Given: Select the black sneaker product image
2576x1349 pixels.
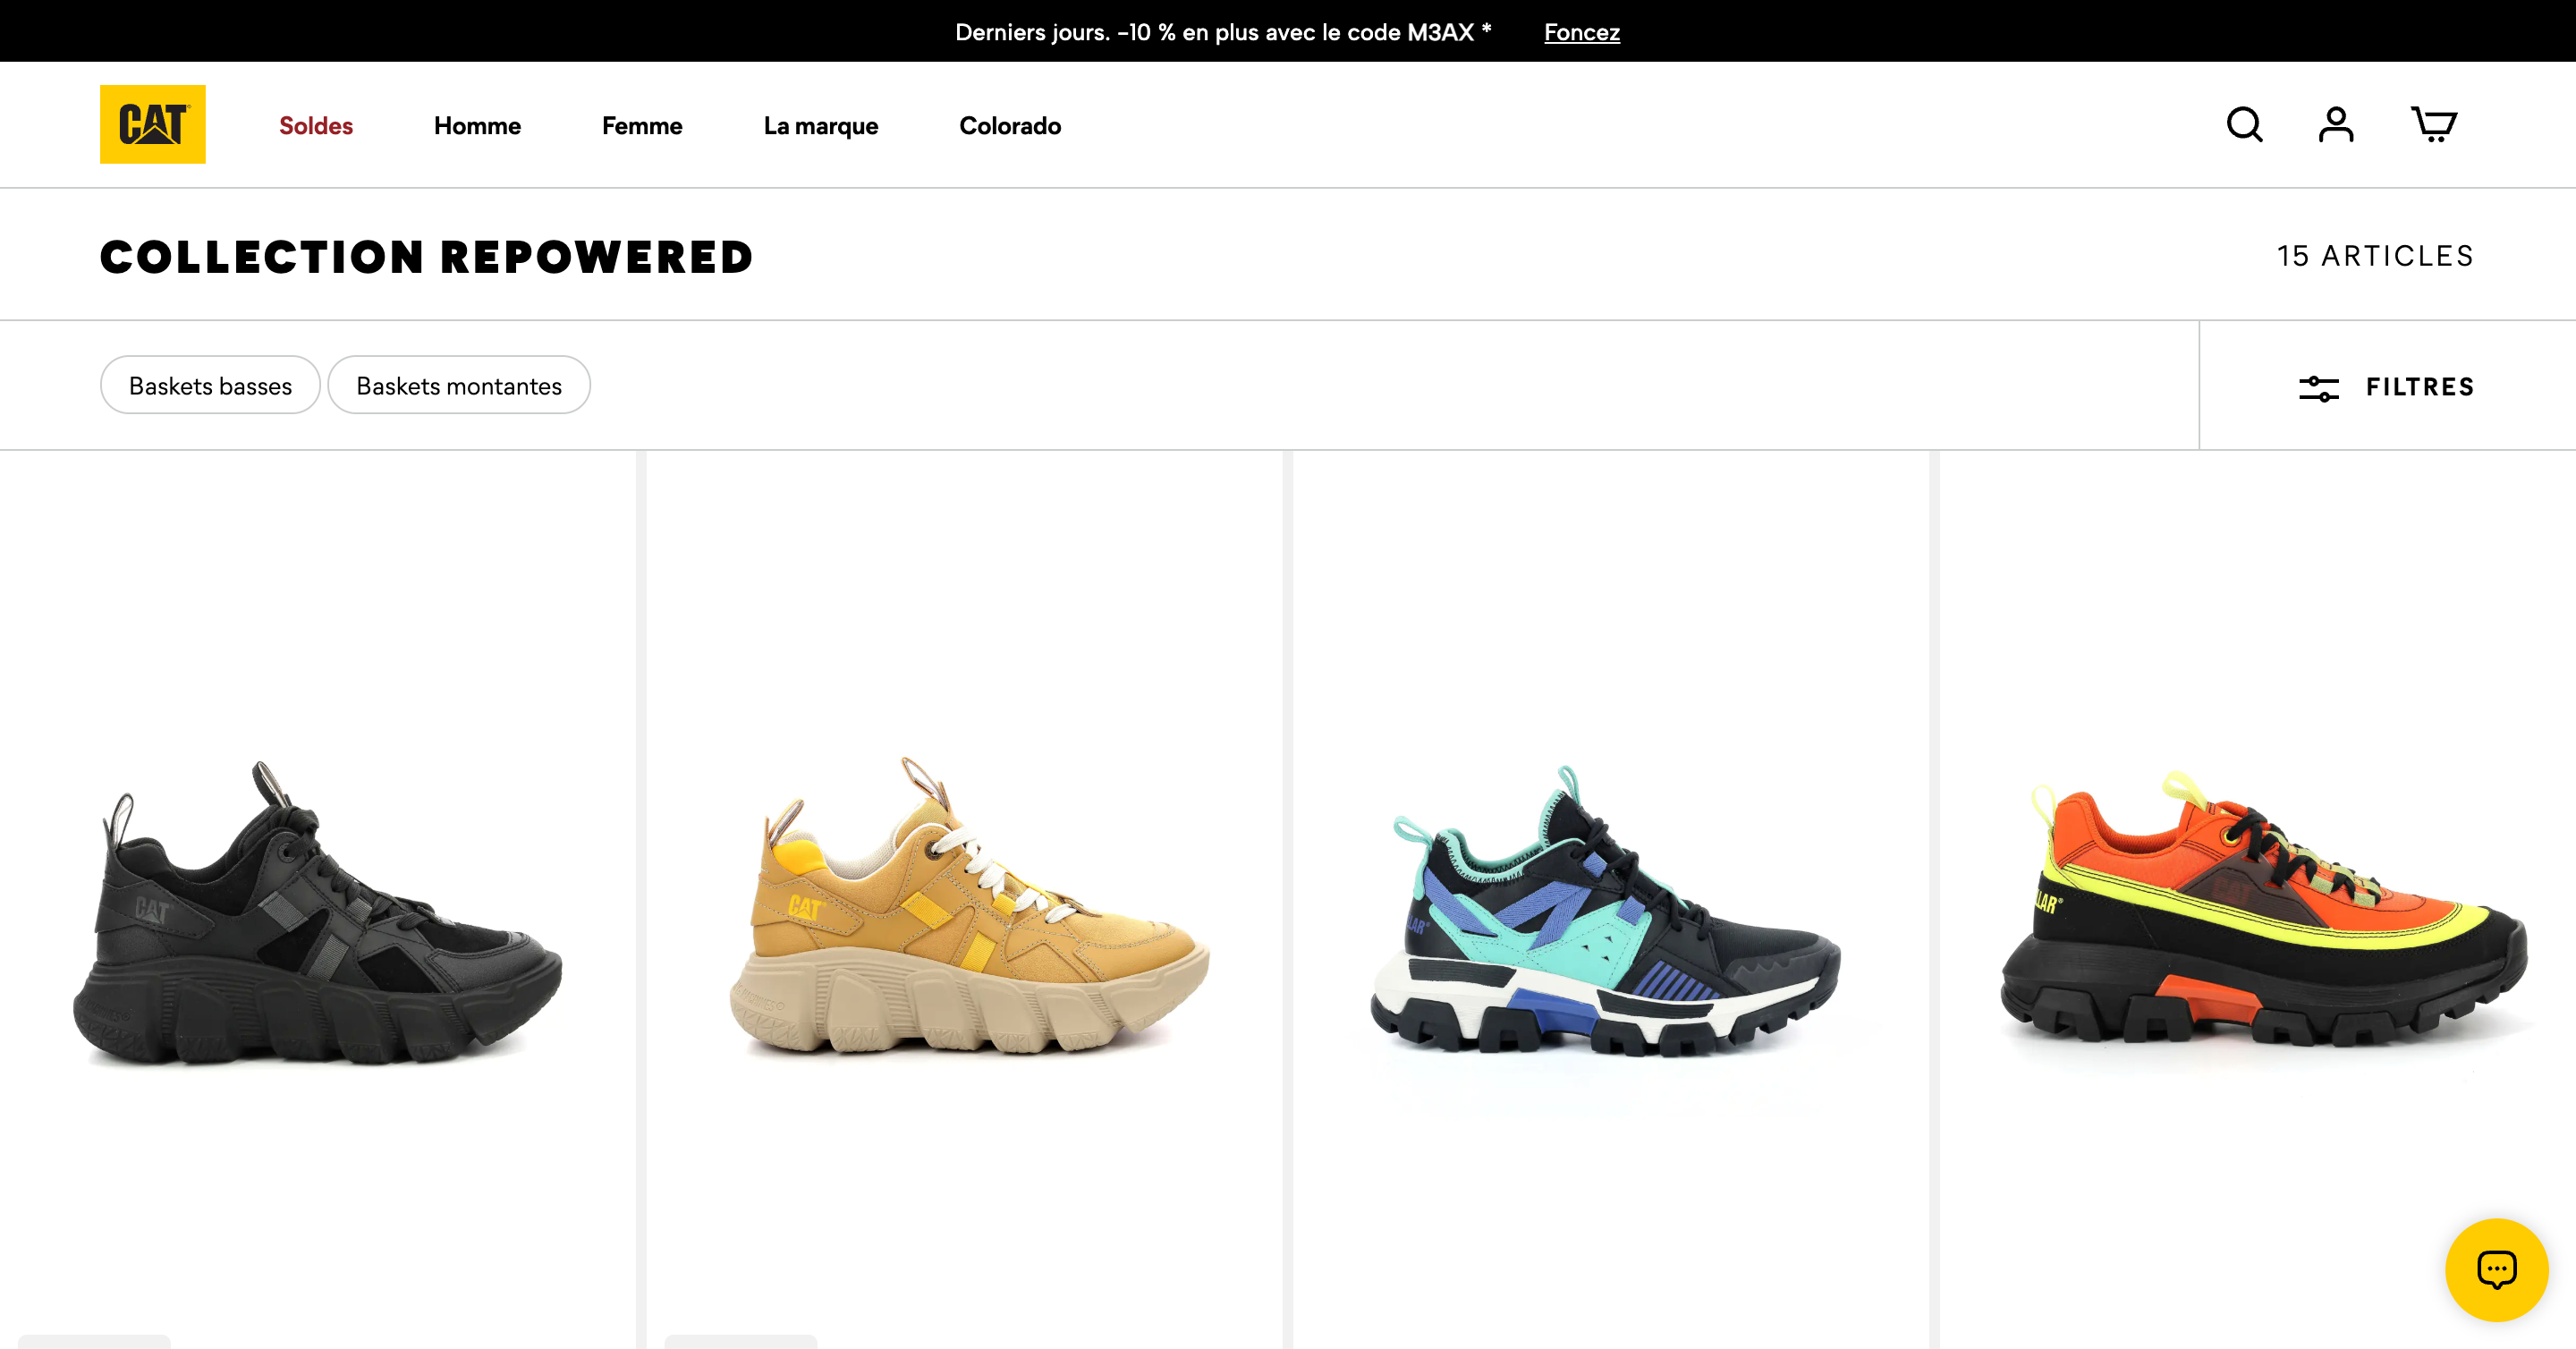Looking at the screenshot, I should (317, 912).
